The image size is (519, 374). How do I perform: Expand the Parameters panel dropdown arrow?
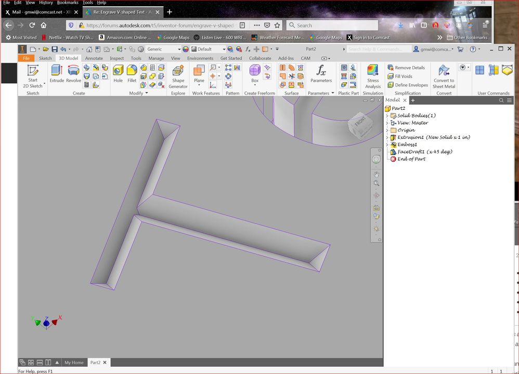pos(333,93)
